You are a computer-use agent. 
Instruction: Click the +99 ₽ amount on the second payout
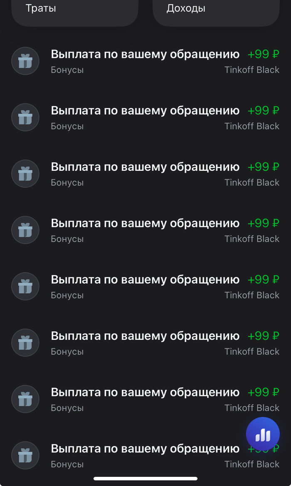pyautogui.click(x=263, y=110)
